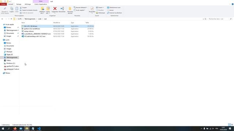Open address bar history dropdown
The height and width of the screenshot is (131, 234).
point(203,19)
